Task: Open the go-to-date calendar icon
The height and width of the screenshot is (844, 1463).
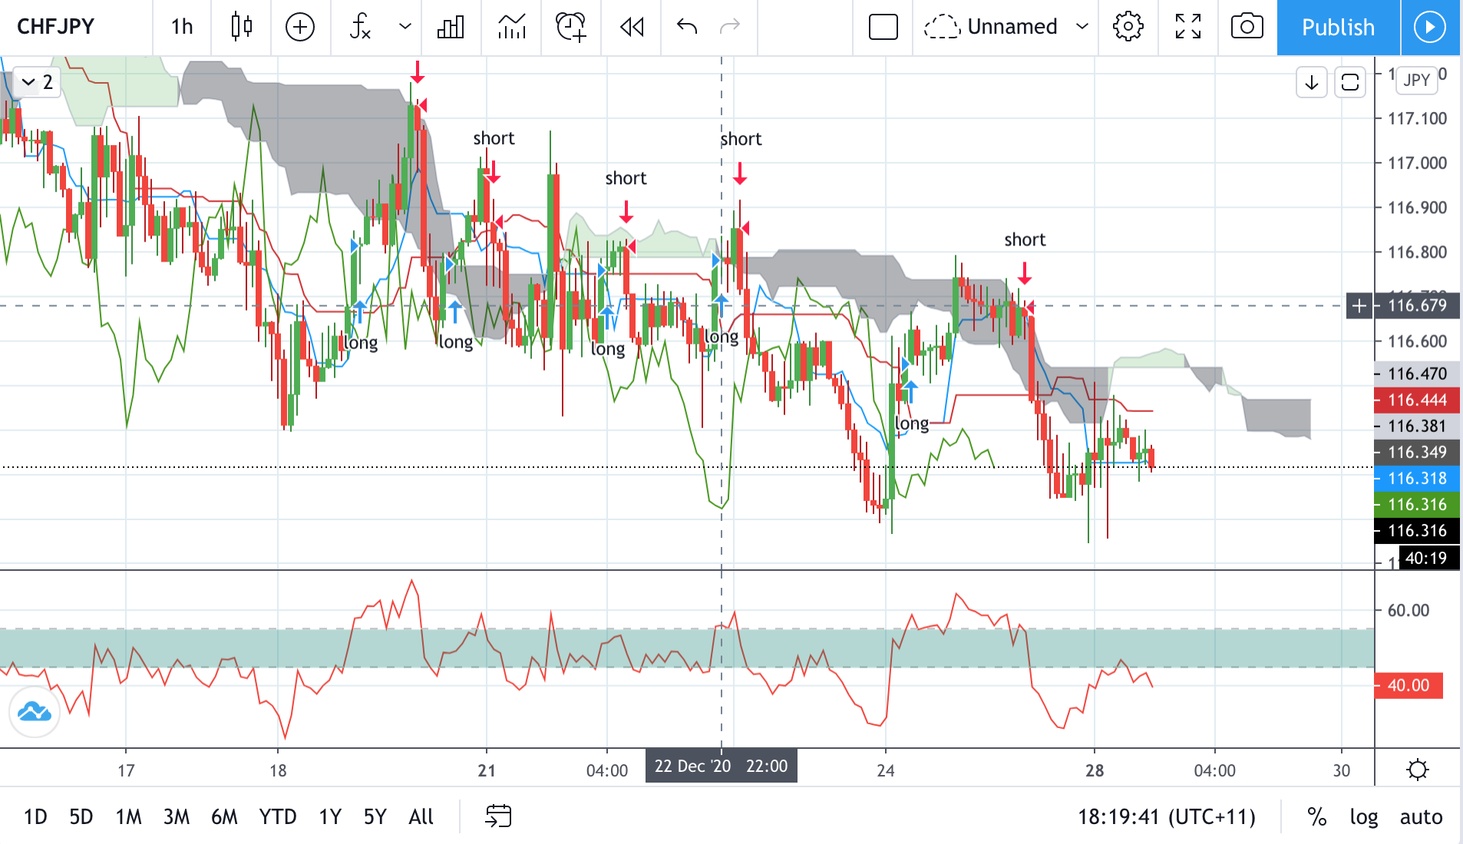Action: click(x=499, y=816)
